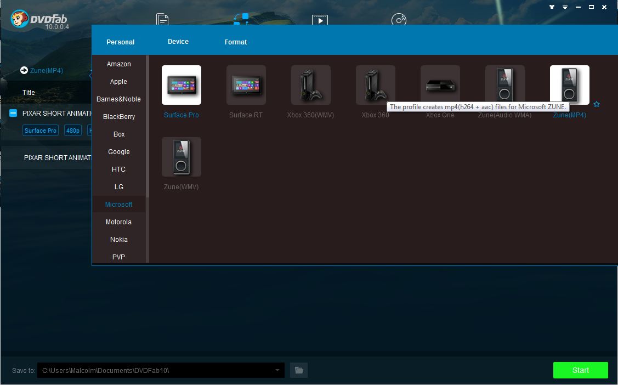Choose PVP in the brand list
This screenshot has height=385, width=618.
click(118, 257)
